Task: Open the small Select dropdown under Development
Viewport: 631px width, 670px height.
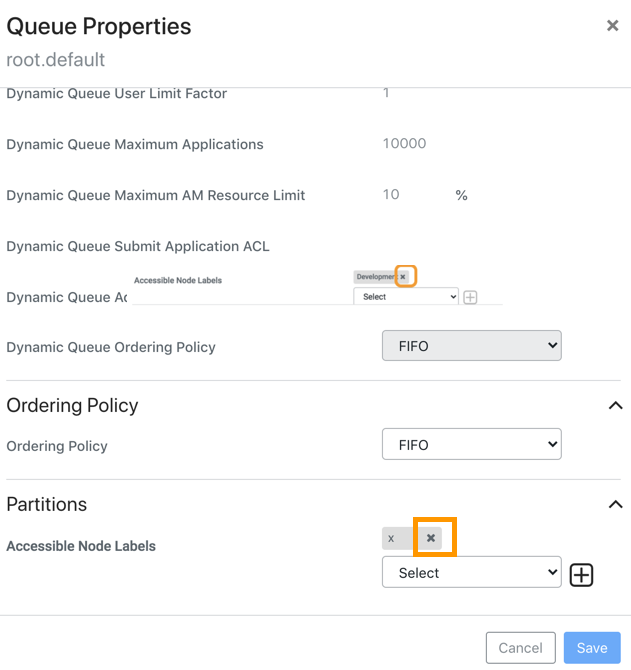Action: 405,297
